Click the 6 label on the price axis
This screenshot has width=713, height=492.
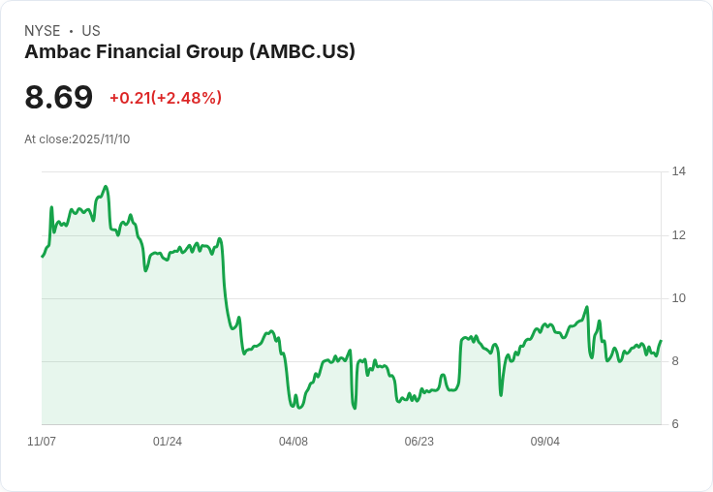pos(676,424)
